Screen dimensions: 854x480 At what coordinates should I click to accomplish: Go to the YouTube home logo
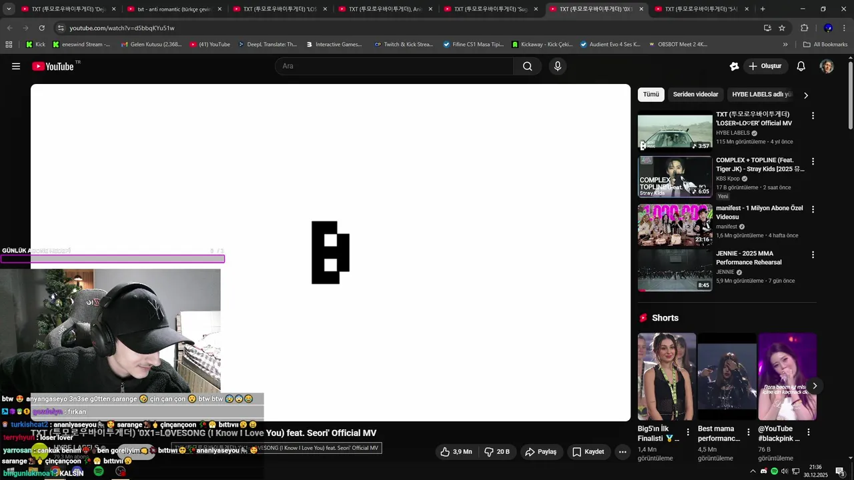coord(53,66)
